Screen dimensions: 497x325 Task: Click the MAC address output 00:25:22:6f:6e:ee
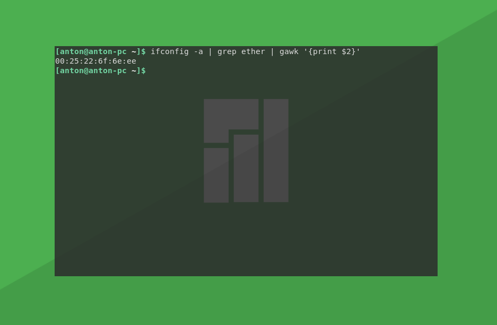coord(95,61)
